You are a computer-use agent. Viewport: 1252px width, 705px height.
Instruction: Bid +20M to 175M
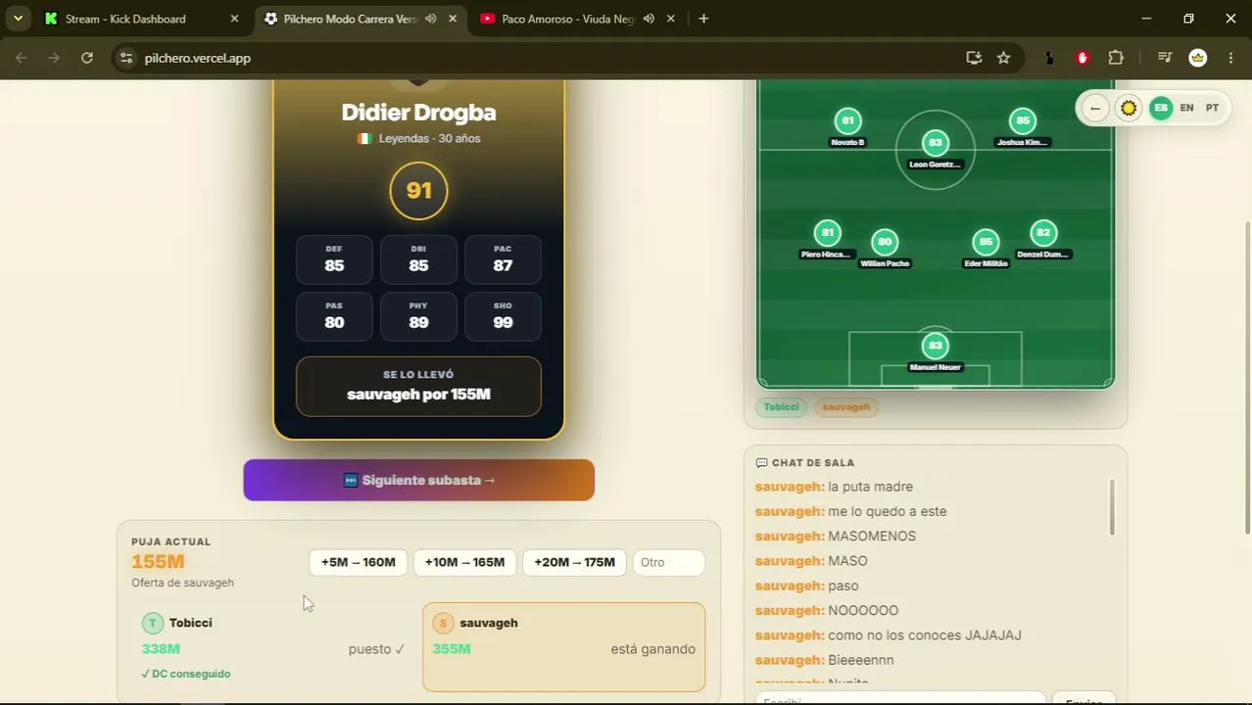[x=574, y=562]
